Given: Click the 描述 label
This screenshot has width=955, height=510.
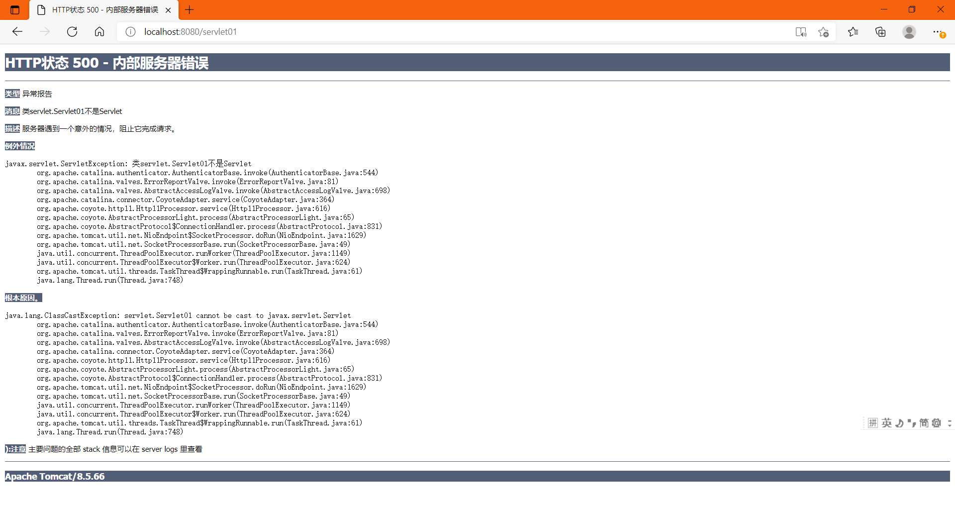Looking at the screenshot, I should coord(12,128).
